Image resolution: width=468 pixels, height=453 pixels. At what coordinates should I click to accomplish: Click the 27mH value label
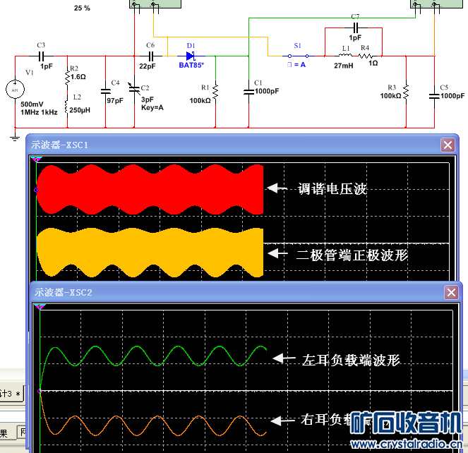pos(344,66)
